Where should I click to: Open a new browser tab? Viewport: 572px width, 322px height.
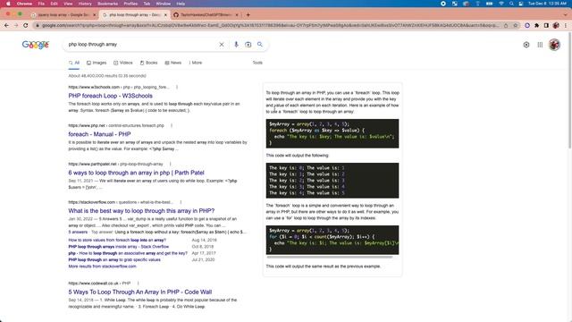248,14
